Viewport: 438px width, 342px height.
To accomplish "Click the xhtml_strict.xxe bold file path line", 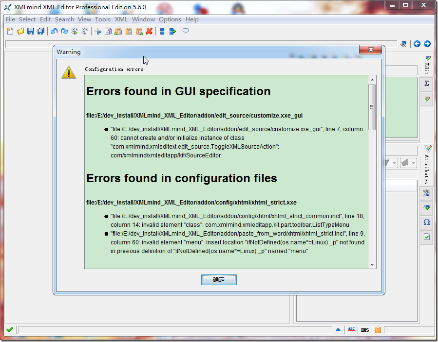I will [191, 203].
